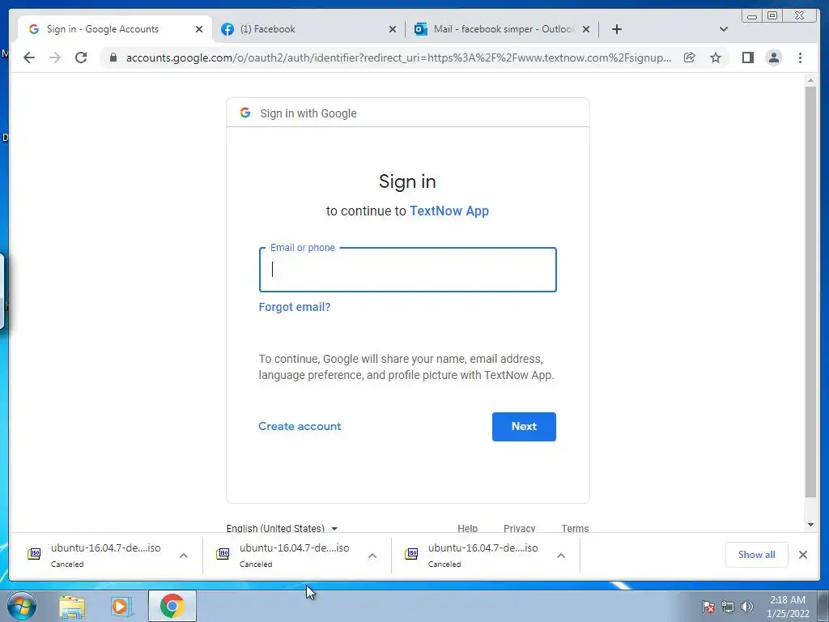This screenshot has width=829, height=622.
Task: Expand options for the first ubuntu download
Action: [184, 556]
